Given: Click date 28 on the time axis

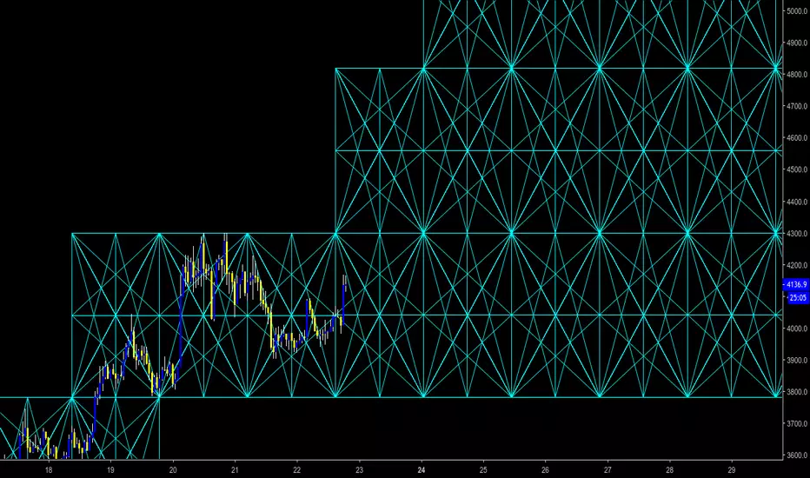Looking at the screenshot, I should (x=669, y=470).
